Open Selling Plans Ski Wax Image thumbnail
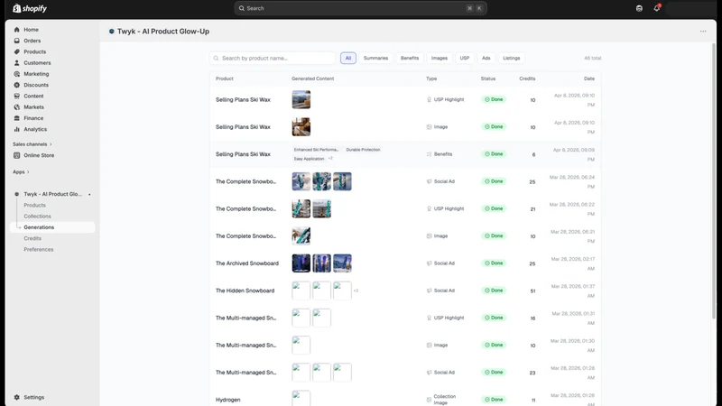722x406 pixels. pos(301,126)
